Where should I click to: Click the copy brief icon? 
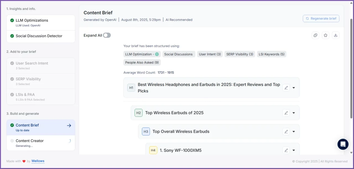click(315, 35)
